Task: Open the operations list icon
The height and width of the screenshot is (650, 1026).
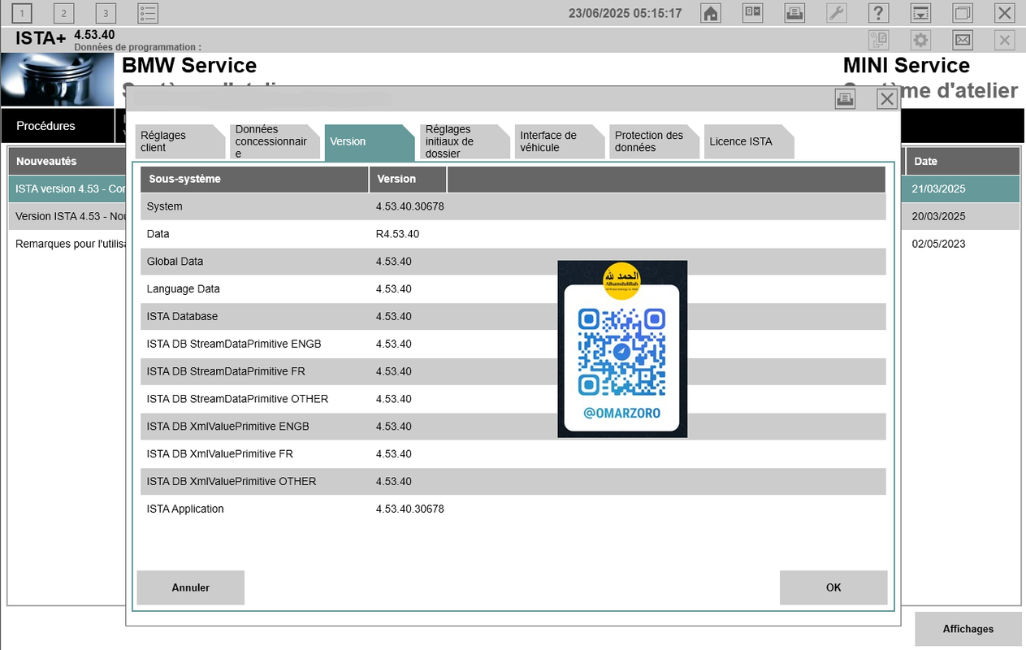Action: [148, 13]
